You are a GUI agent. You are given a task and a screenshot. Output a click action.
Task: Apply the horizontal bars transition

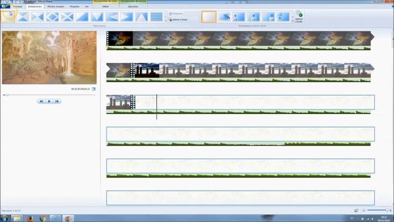[156, 17]
